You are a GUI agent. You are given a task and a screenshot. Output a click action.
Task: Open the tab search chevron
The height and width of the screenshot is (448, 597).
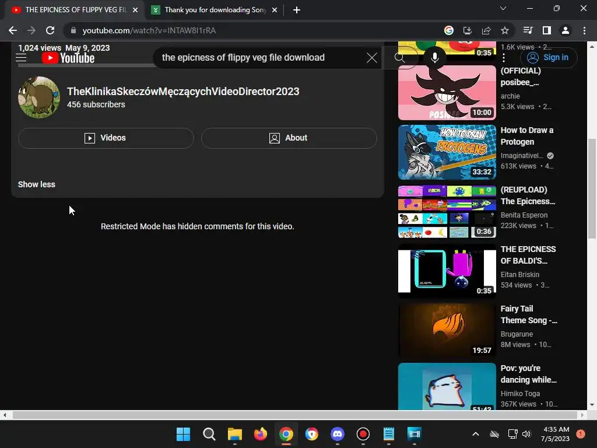point(503,8)
